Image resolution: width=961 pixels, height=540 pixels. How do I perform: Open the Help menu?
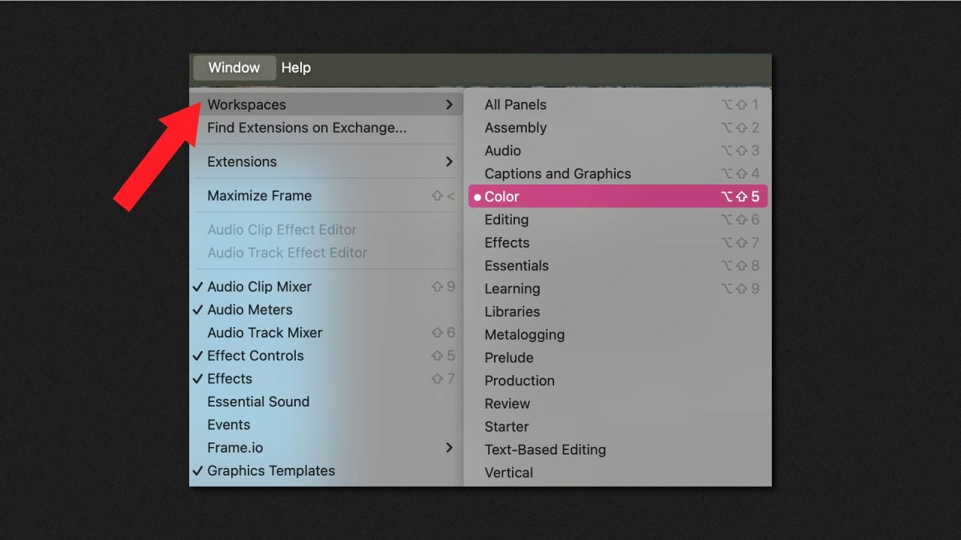[296, 67]
